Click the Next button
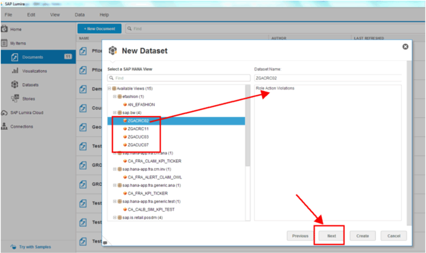 (x=332, y=236)
